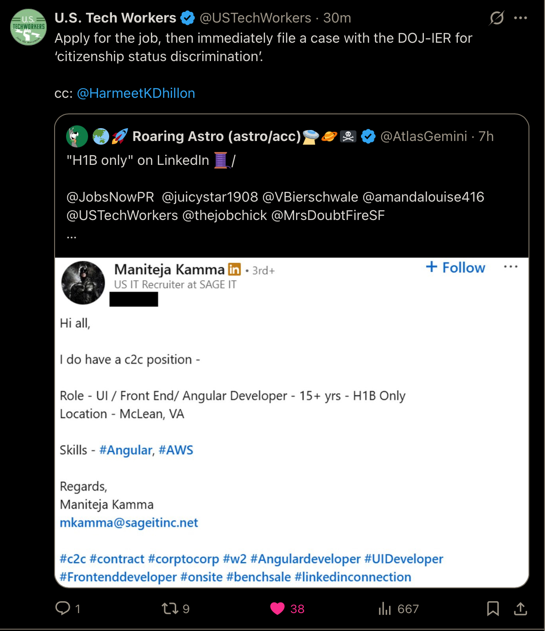The image size is (545, 631).
Task: Open U.S. Tech Workers profile avatar
Action: point(28,27)
